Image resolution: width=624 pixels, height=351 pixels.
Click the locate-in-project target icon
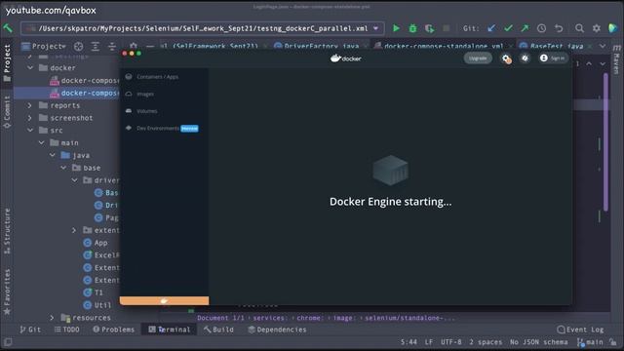[x=78, y=47]
